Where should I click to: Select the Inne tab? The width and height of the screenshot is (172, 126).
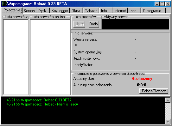click(134, 11)
